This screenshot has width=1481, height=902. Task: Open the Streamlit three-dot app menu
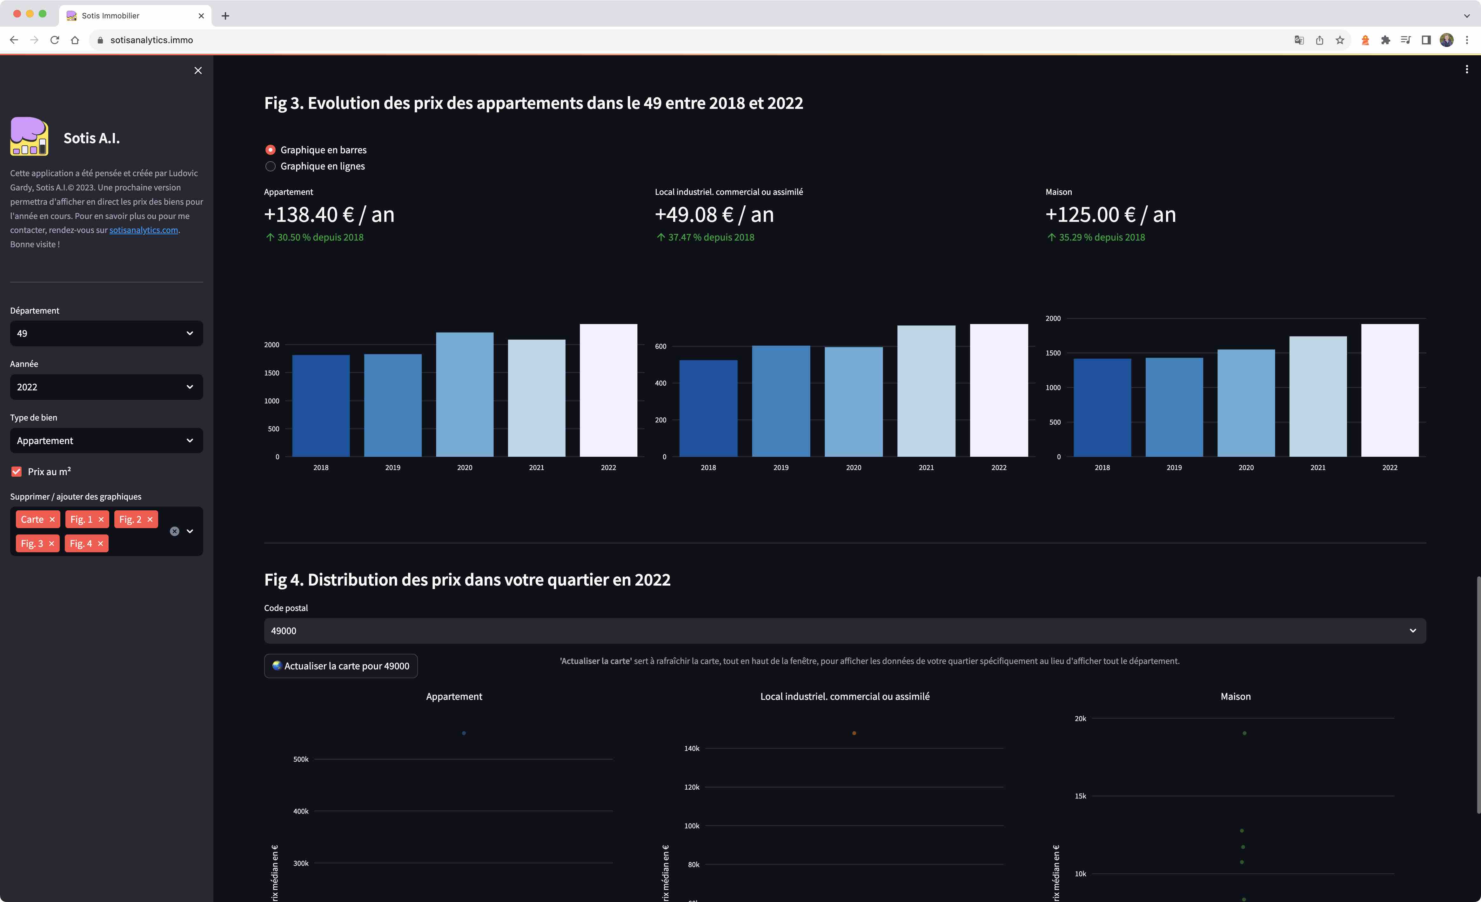click(1466, 70)
